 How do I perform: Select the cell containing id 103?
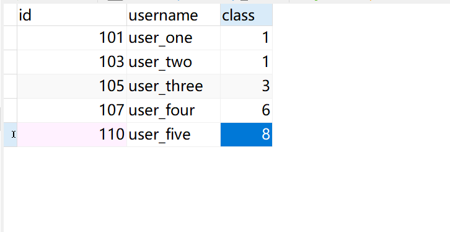(x=72, y=62)
